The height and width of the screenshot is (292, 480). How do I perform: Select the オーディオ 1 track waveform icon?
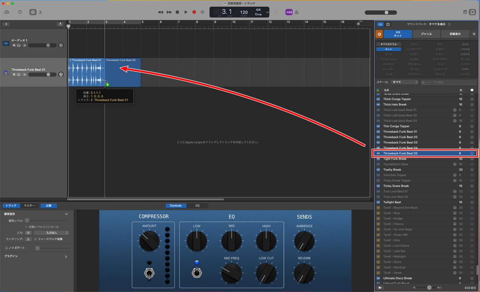click(x=6, y=43)
